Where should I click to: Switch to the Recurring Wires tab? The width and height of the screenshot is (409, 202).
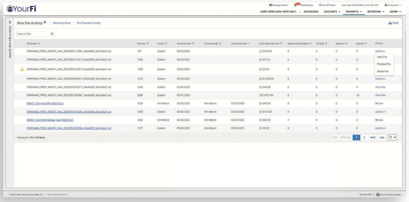click(x=62, y=23)
